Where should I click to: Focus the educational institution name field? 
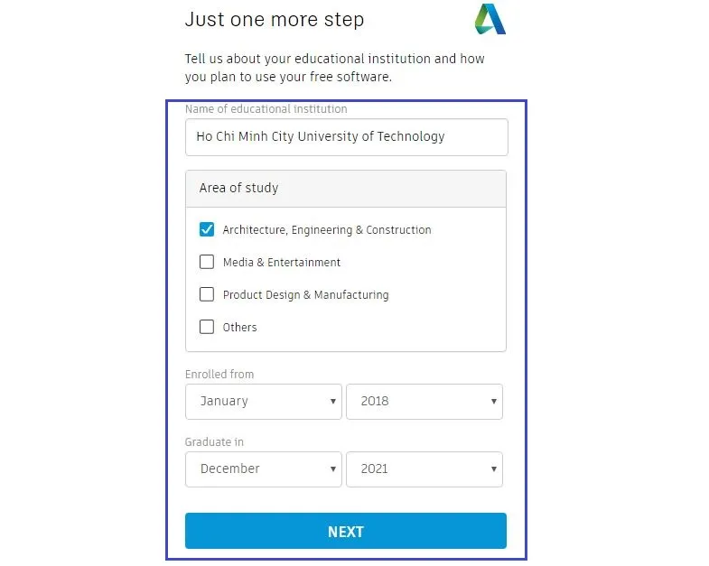(x=346, y=137)
